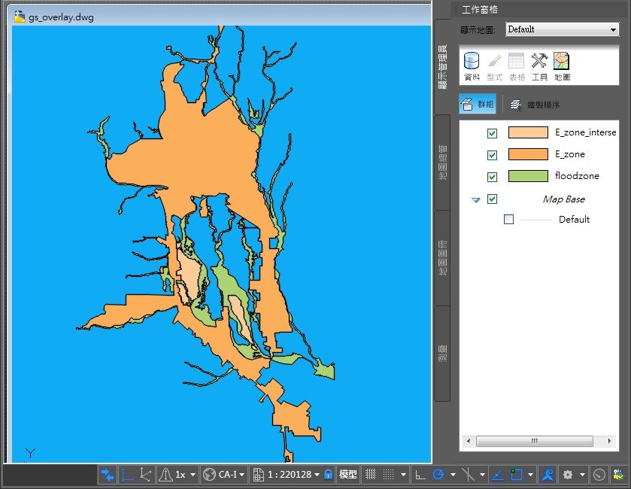This screenshot has height=489, width=631.
Task: Click the round monitor icon in status bar
Action: tap(599, 475)
